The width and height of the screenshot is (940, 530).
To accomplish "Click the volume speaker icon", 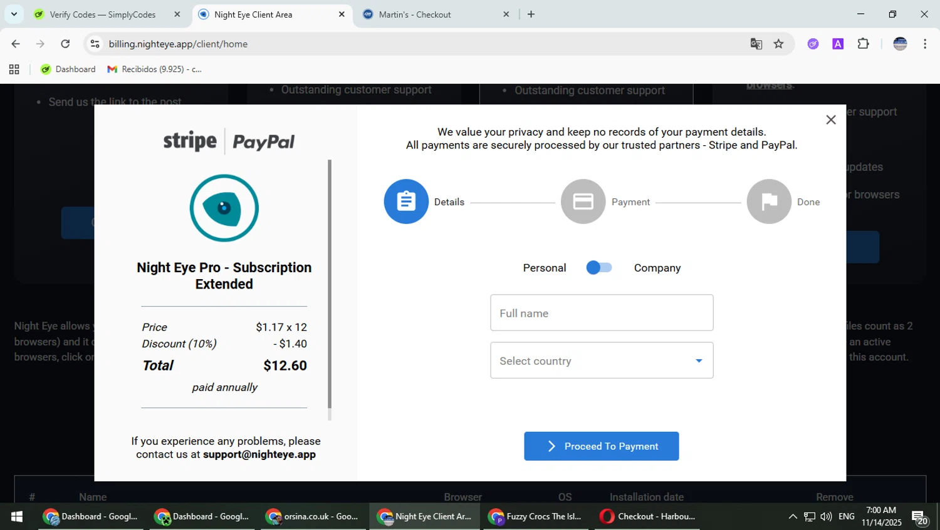I will 826,517.
